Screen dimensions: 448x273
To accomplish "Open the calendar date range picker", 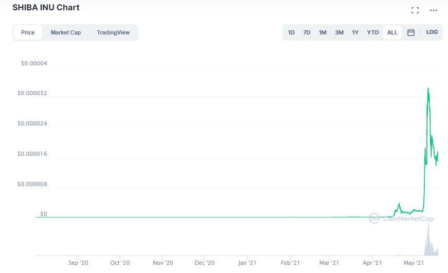I will coord(411,32).
